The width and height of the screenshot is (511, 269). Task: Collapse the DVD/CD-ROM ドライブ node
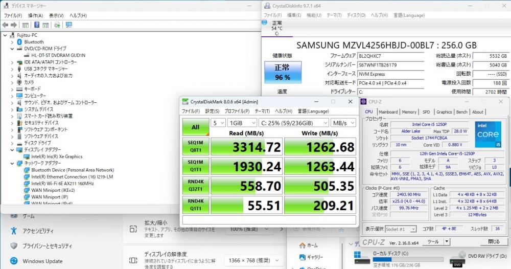click(x=12, y=49)
